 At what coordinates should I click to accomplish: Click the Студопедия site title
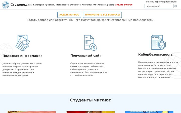(21, 5)
